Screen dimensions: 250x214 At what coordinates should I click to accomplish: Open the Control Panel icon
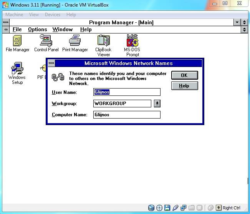point(46,41)
